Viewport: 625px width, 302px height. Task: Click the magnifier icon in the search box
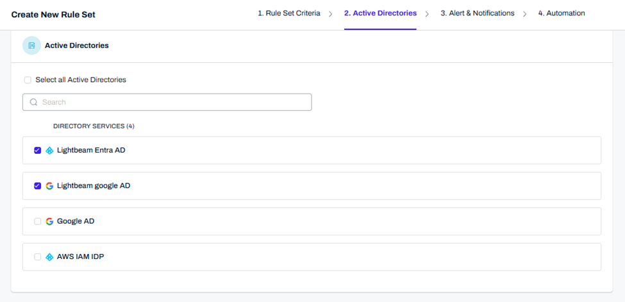point(34,102)
